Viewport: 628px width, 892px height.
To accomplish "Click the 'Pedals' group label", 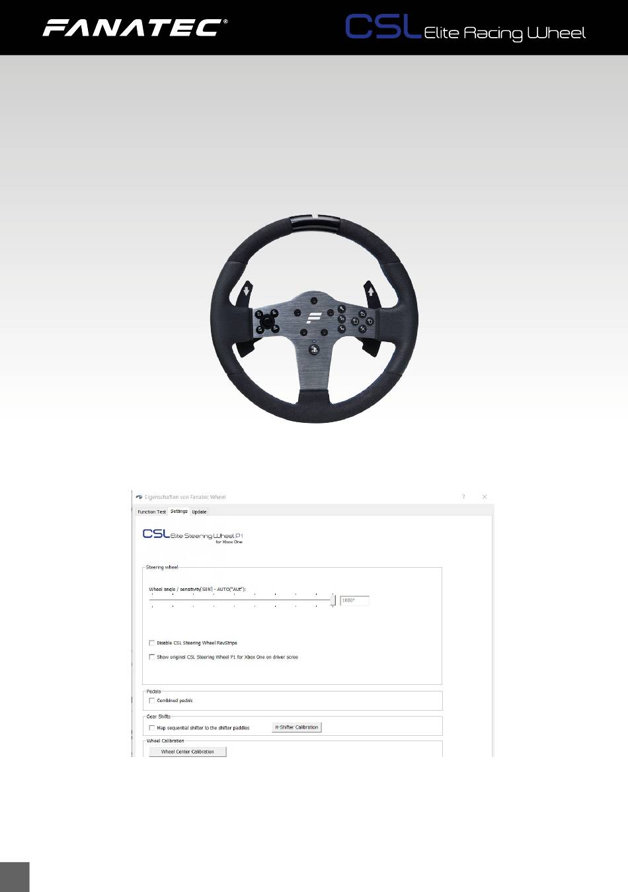I will click(153, 691).
